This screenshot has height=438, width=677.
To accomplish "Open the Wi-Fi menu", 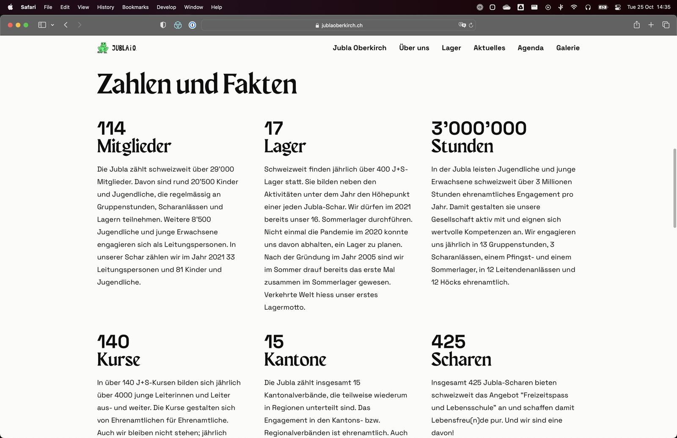I will tap(574, 7).
